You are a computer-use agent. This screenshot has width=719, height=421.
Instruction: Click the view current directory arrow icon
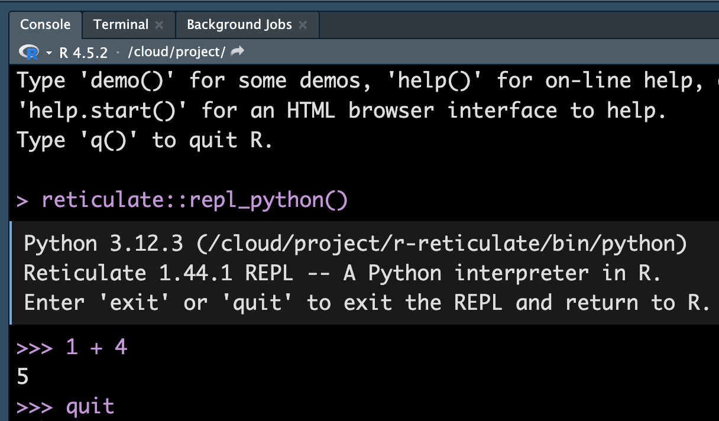pyautogui.click(x=238, y=52)
